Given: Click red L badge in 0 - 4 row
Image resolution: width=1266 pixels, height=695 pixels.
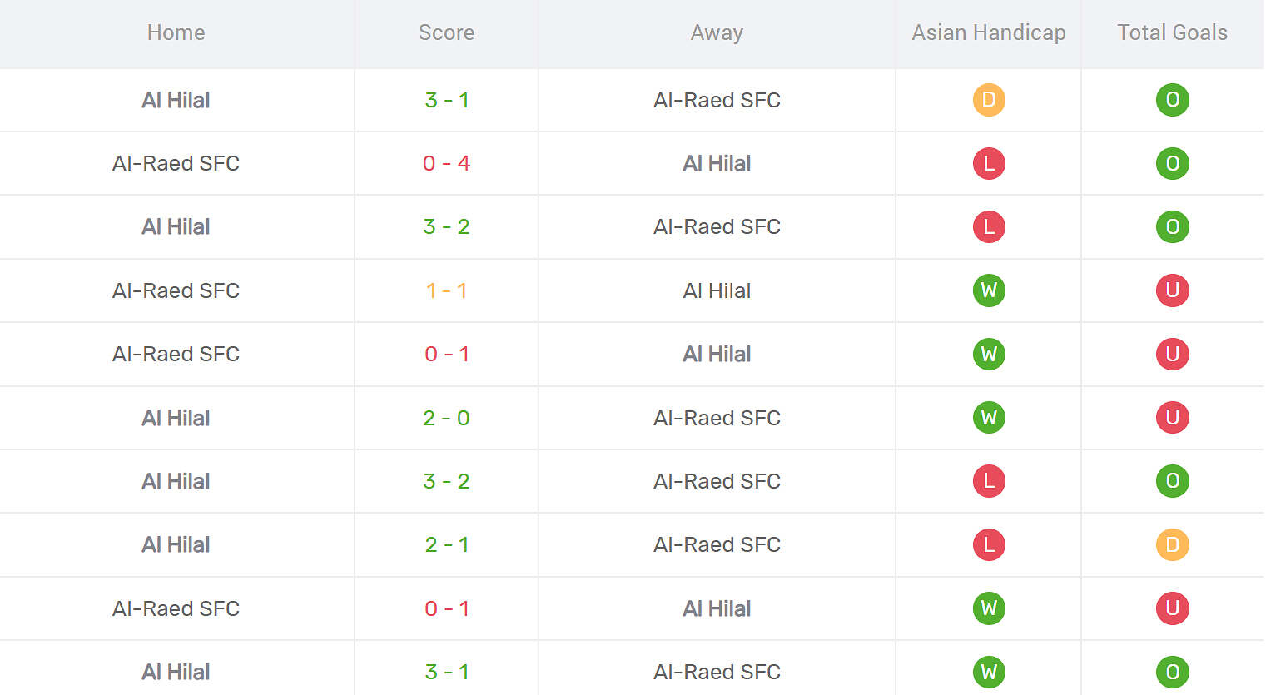Looking at the screenshot, I should (989, 164).
